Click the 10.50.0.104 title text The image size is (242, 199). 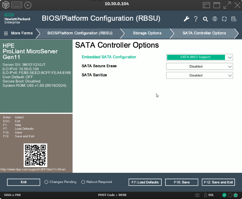click(x=117, y=4)
